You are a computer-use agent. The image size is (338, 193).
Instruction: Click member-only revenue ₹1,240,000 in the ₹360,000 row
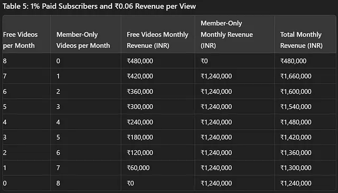point(217,91)
